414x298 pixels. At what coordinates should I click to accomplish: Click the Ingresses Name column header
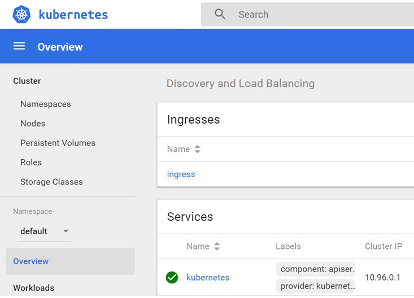(x=178, y=149)
